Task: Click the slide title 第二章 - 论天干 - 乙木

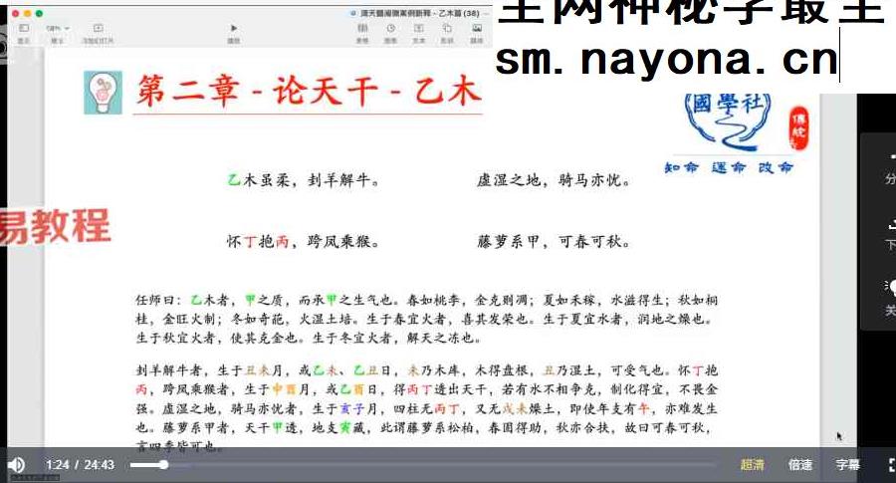Action: coord(308,91)
